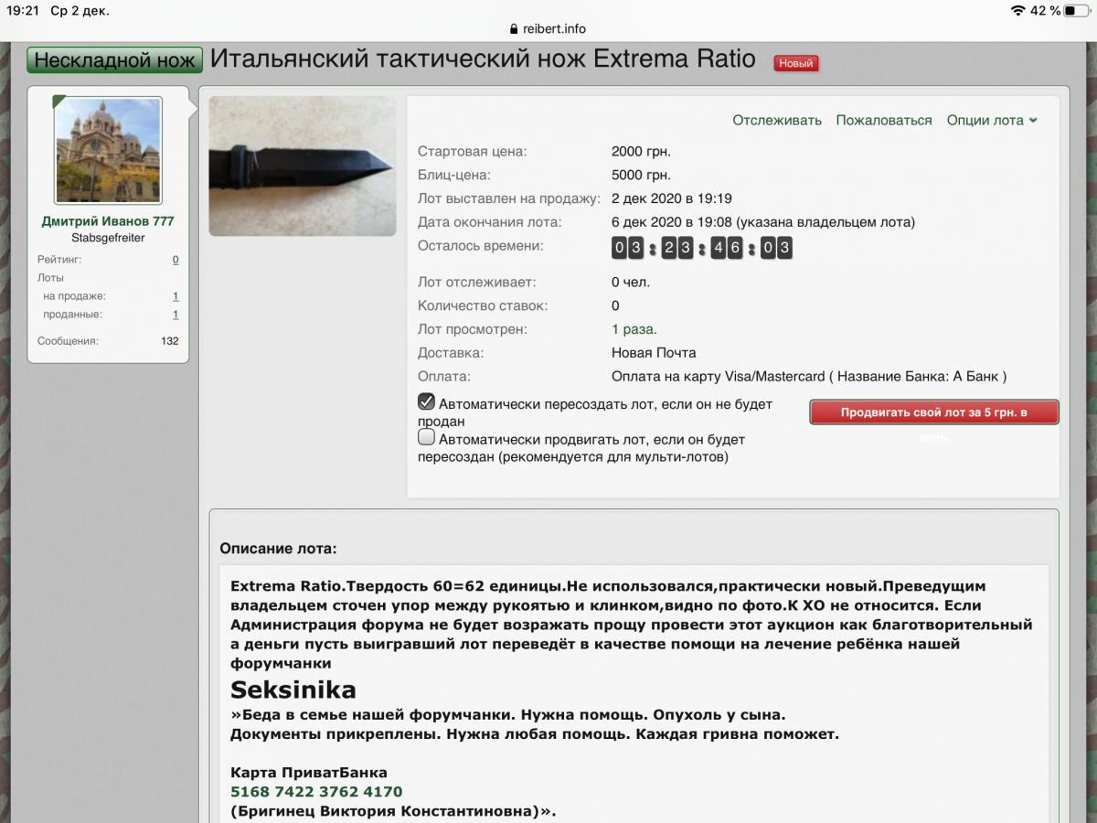Click the lot end date 6 дек 2020
This screenshot has width=1097, height=823.
click(x=763, y=222)
